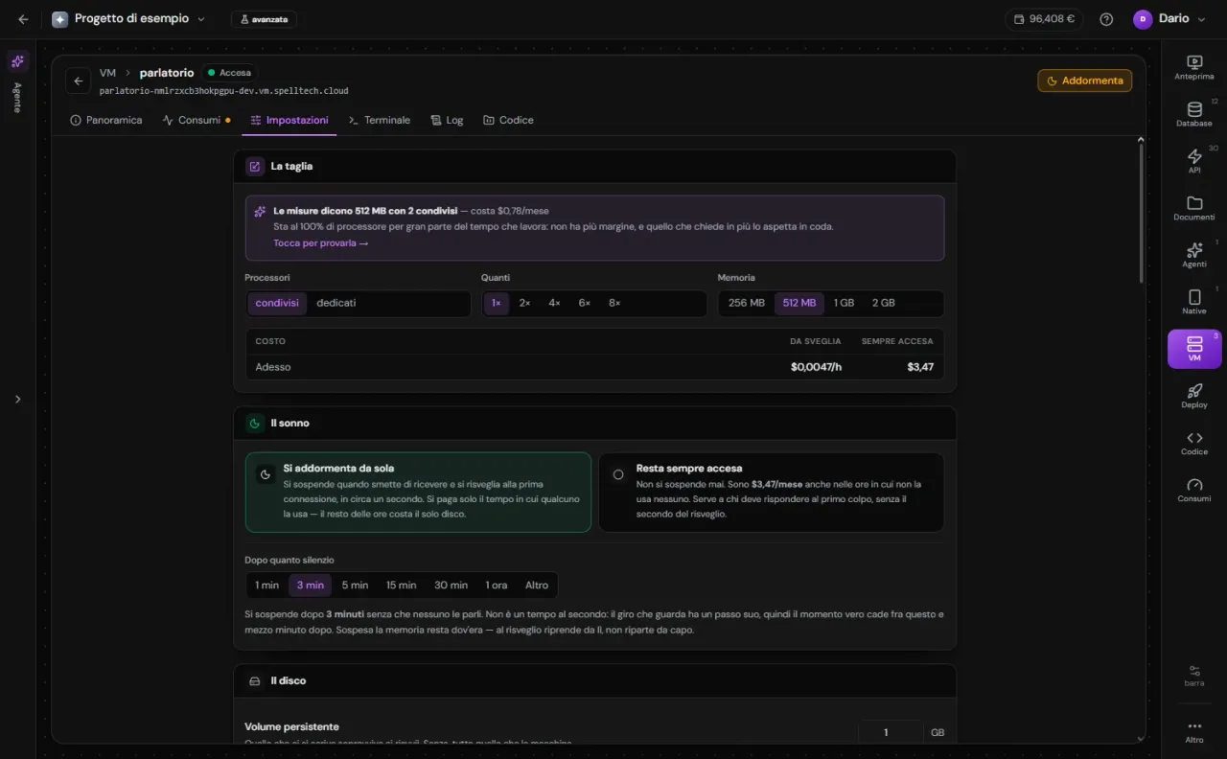
Task: Click the help question mark icon
Action: click(x=1106, y=19)
